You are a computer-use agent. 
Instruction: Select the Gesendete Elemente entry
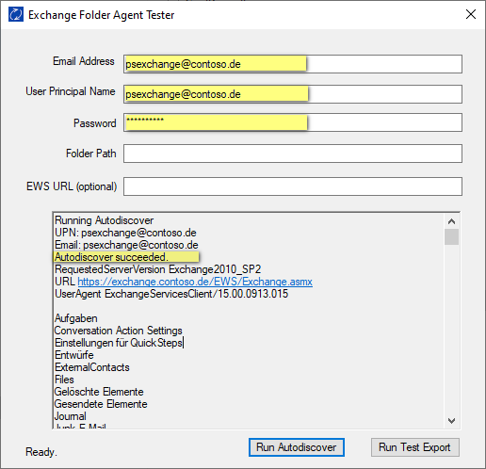coord(101,404)
